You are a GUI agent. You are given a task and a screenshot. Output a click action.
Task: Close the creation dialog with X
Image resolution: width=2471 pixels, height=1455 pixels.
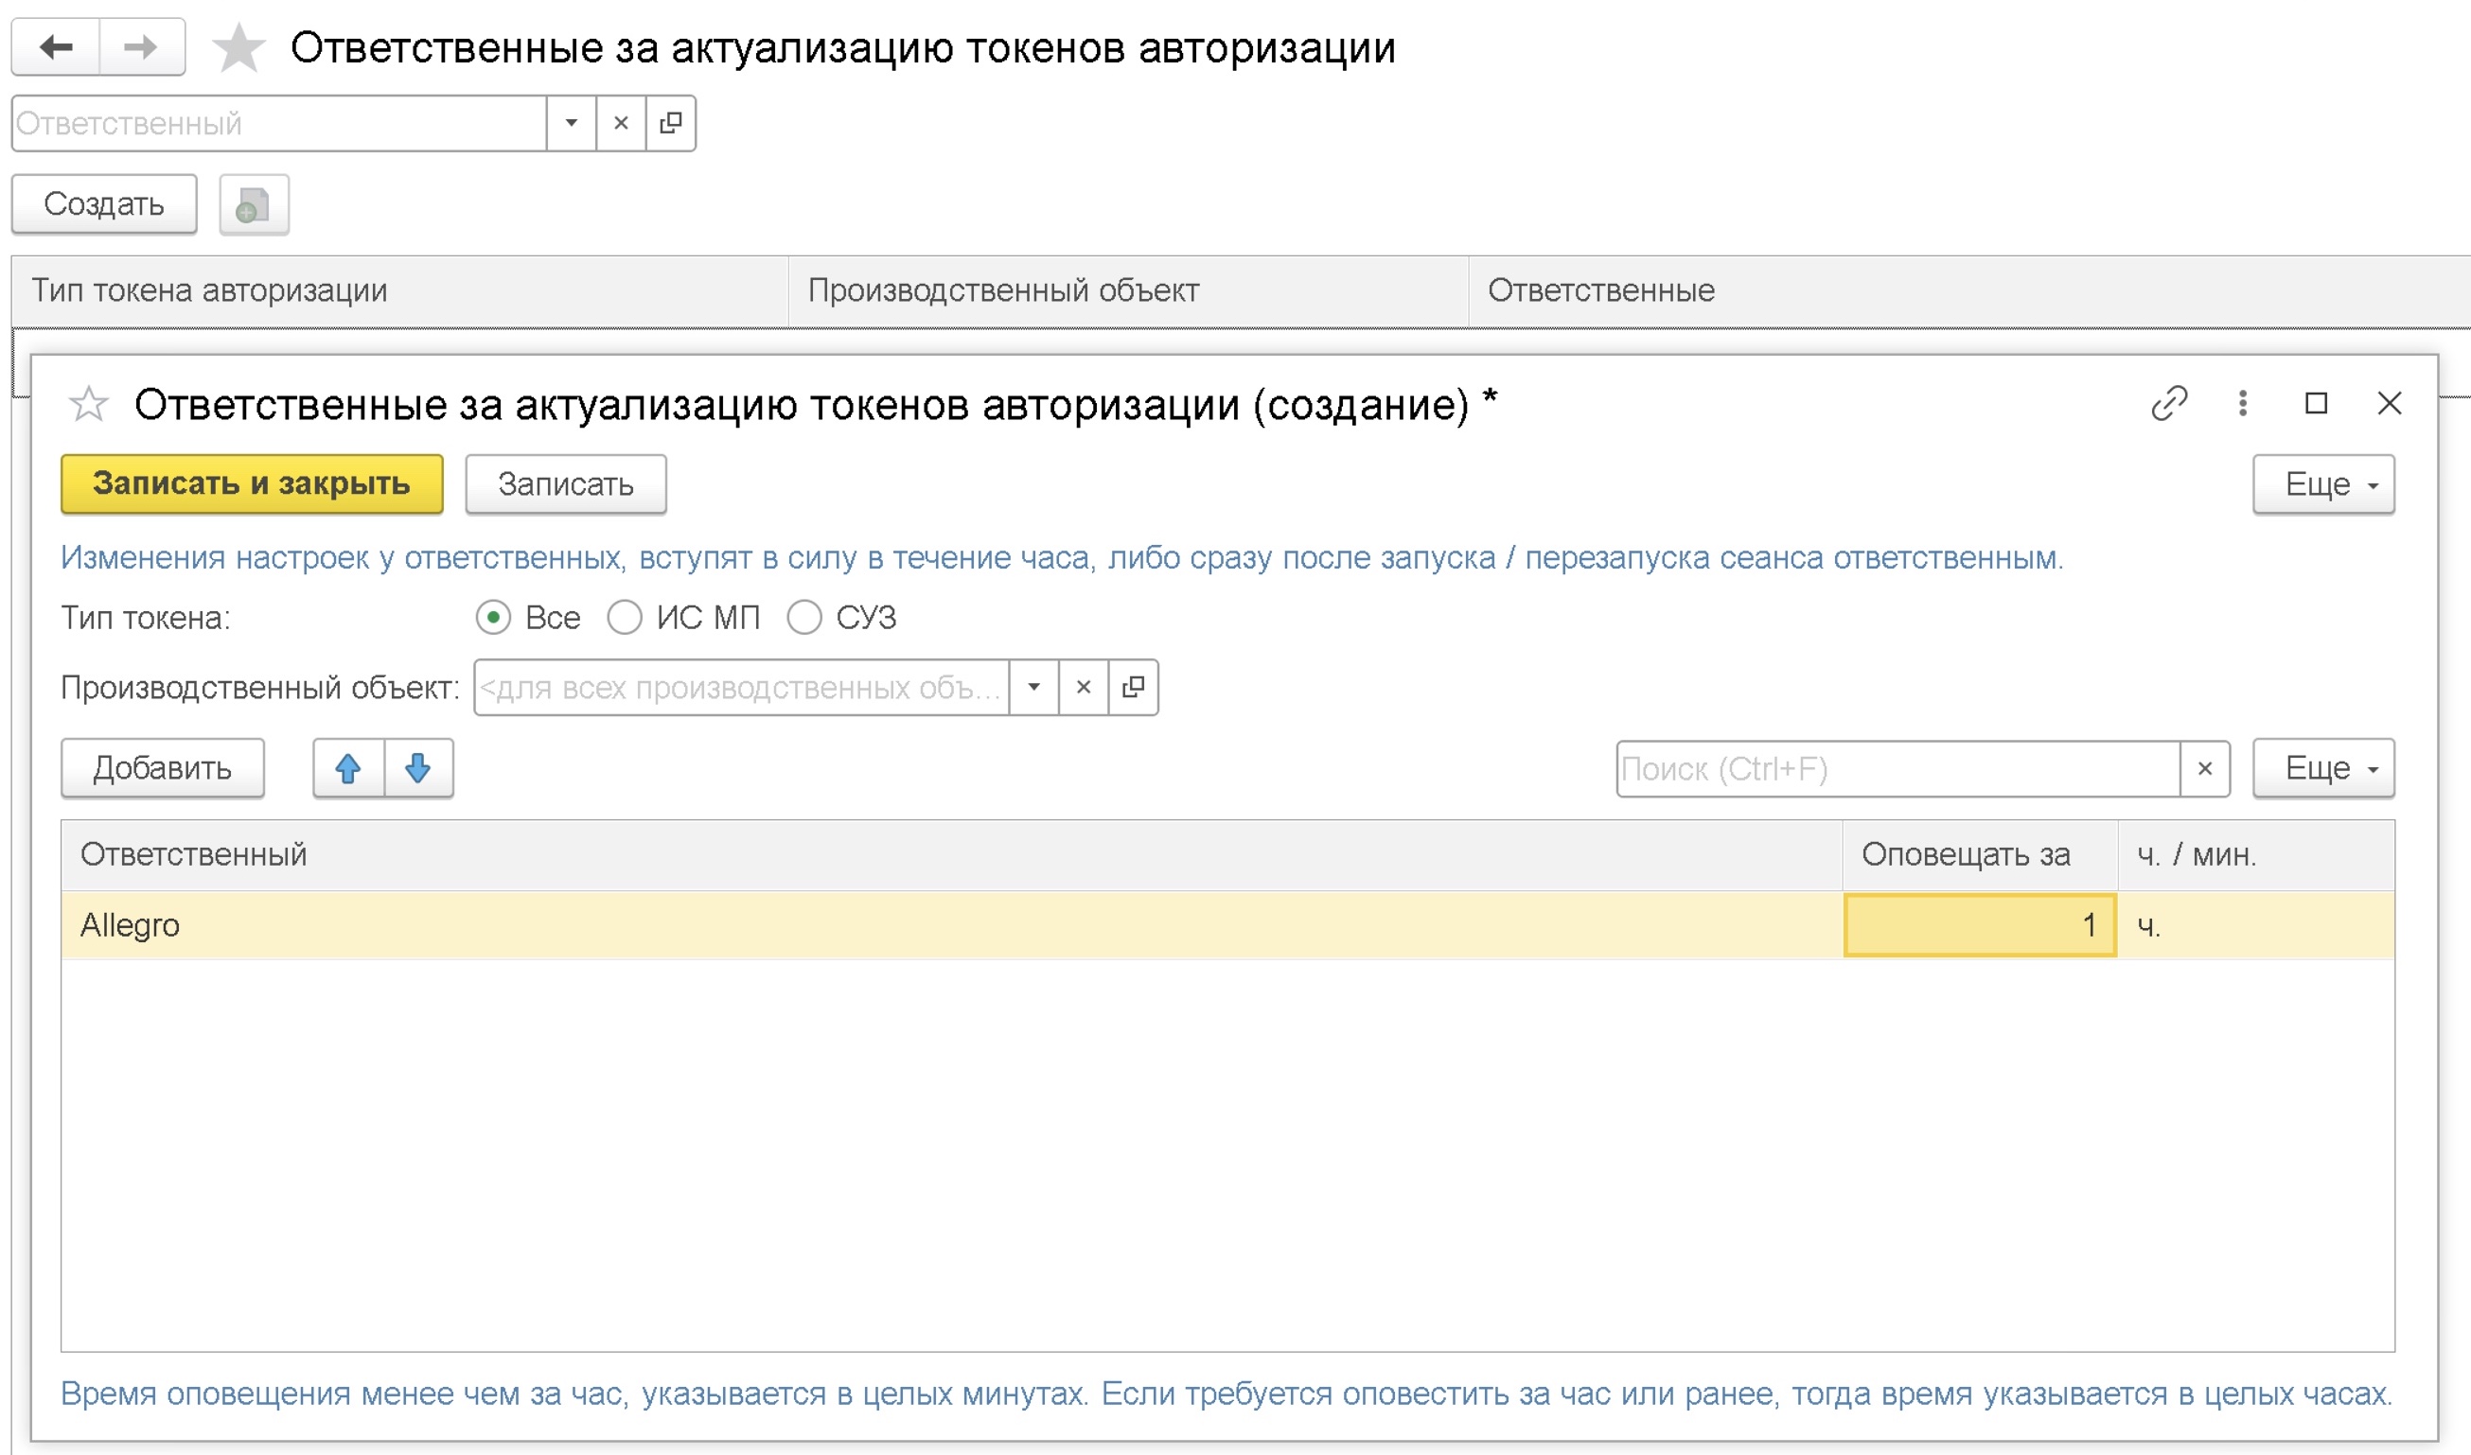(2390, 403)
